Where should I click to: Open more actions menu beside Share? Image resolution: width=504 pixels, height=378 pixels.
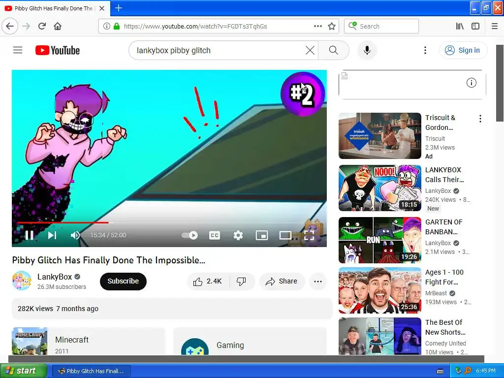[318, 281]
